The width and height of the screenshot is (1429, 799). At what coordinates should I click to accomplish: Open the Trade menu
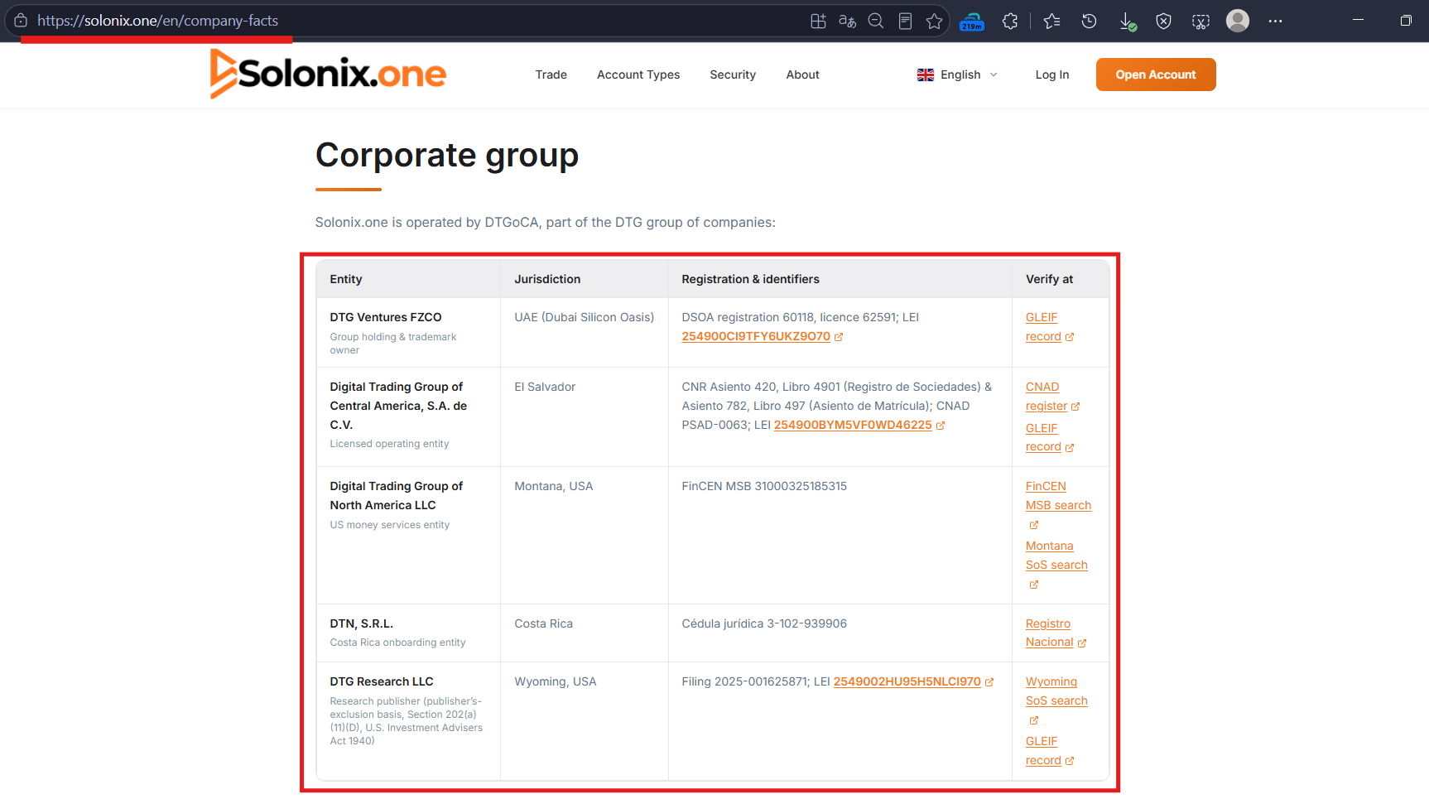pyautogui.click(x=551, y=75)
